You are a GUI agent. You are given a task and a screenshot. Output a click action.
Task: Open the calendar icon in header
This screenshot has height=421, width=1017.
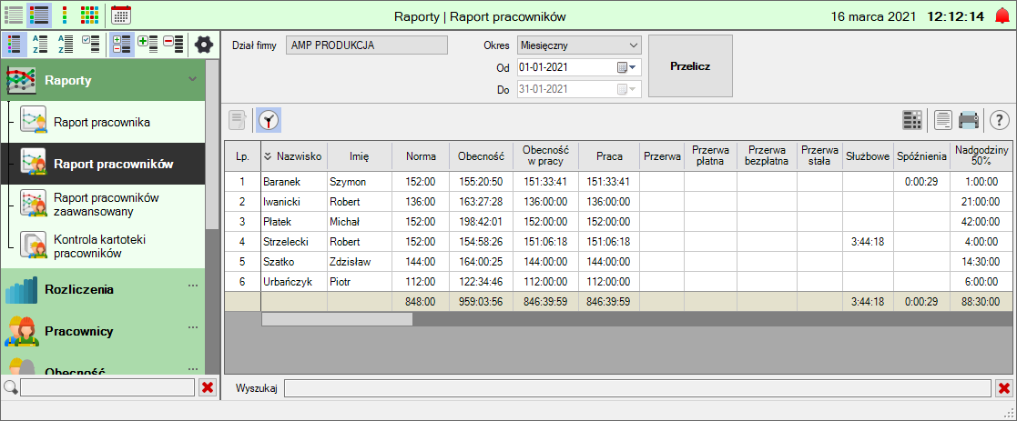[x=121, y=15]
